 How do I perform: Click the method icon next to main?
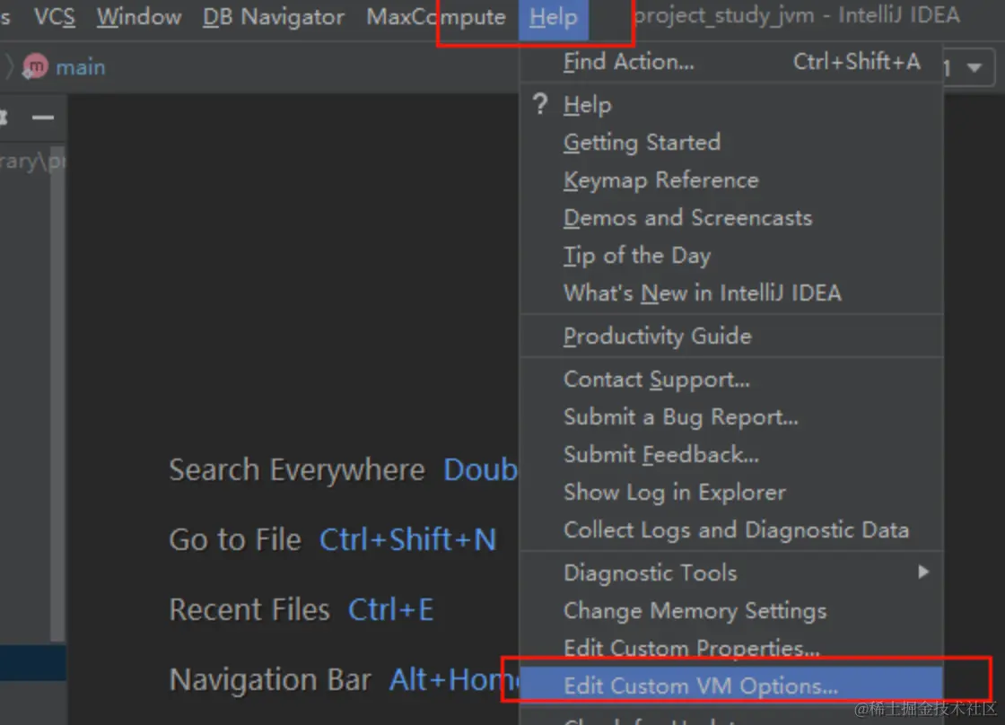35,66
